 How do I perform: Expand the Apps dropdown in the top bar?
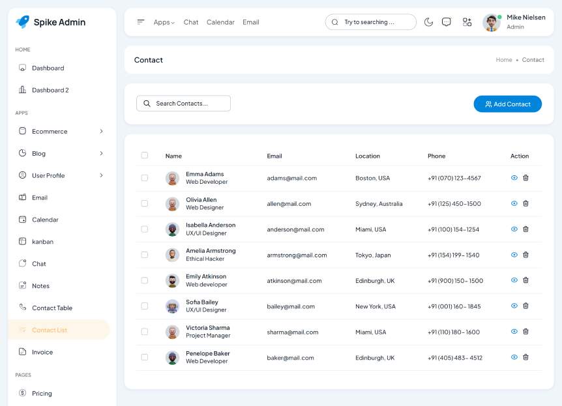click(x=164, y=22)
